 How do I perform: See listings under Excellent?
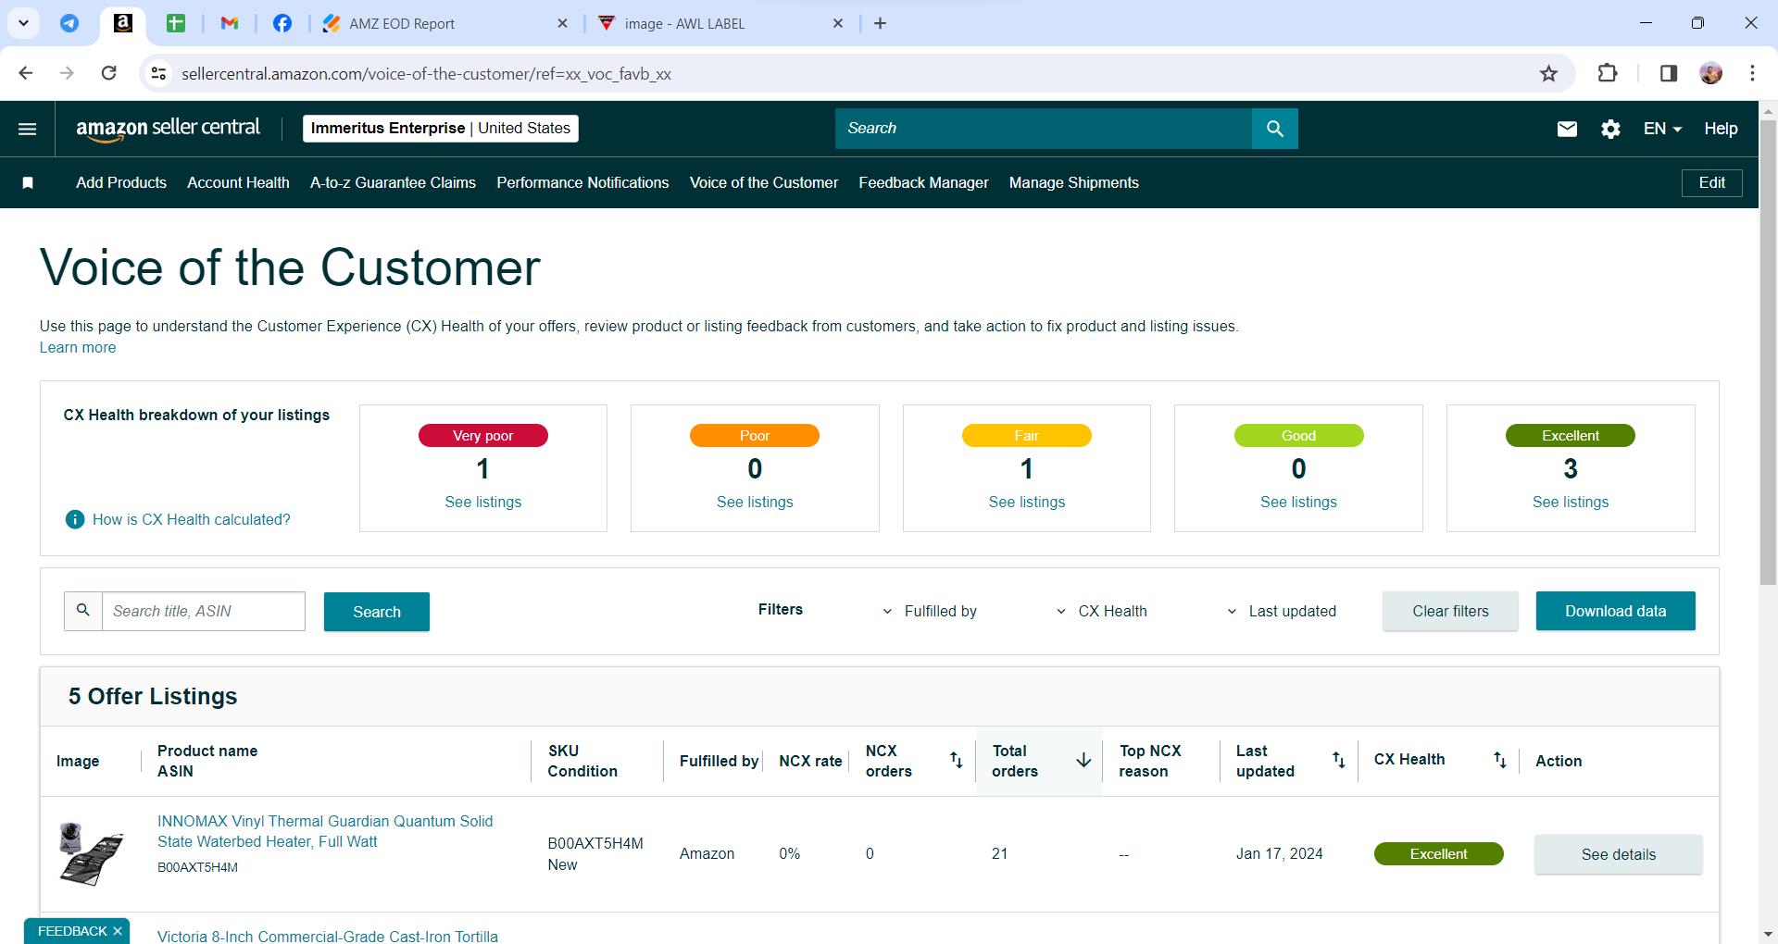(x=1571, y=503)
